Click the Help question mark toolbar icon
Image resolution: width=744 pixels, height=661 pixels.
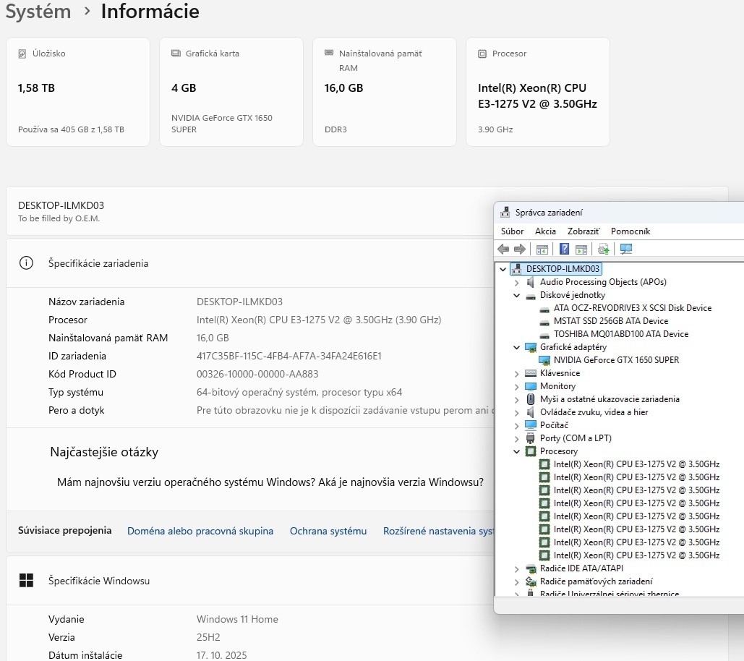coord(564,250)
